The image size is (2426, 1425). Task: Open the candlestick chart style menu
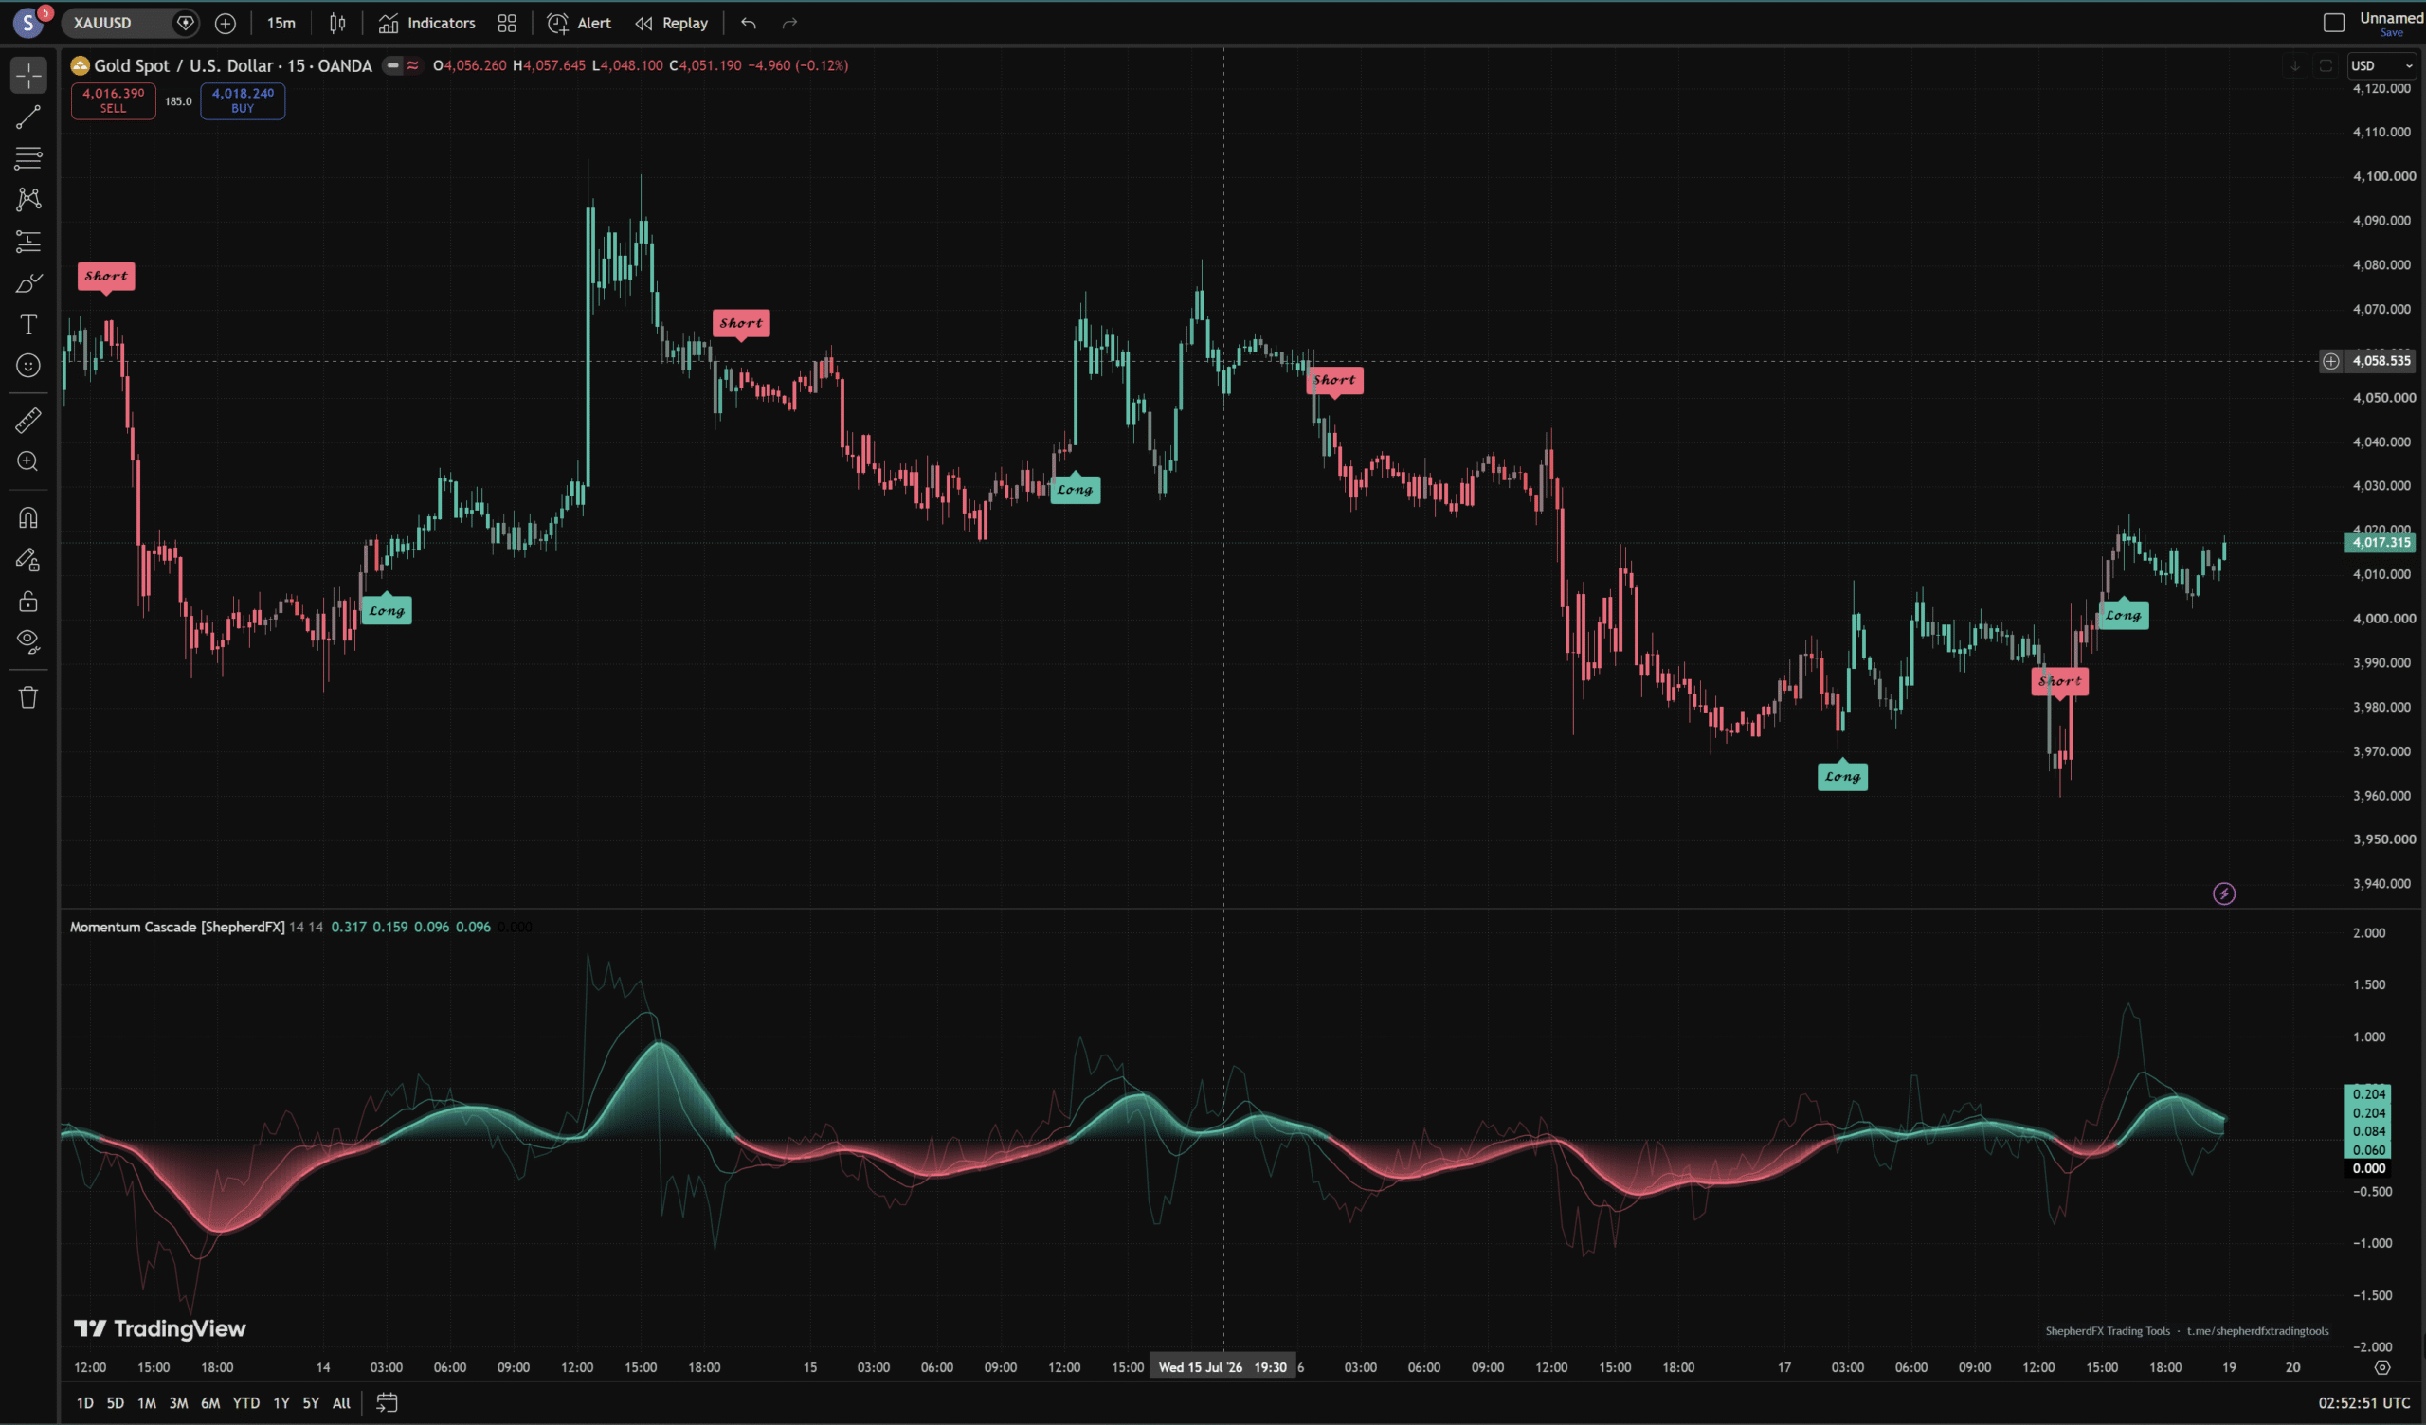tap(337, 23)
